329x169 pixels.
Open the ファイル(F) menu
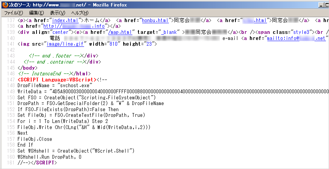pyautogui.click(x=14, y=13)
